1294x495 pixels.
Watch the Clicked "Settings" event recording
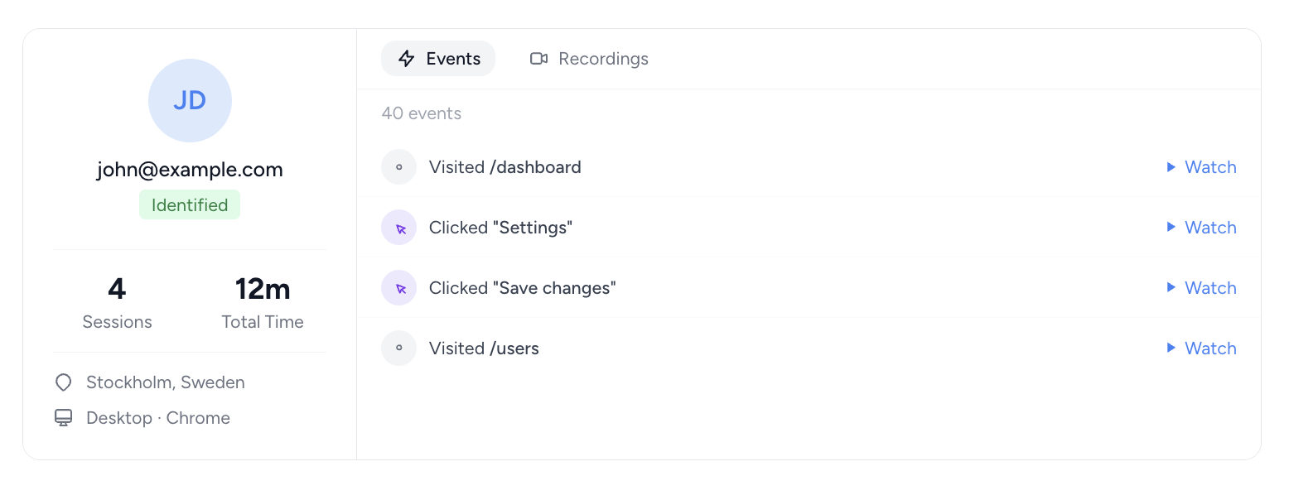pos(1201,228)
